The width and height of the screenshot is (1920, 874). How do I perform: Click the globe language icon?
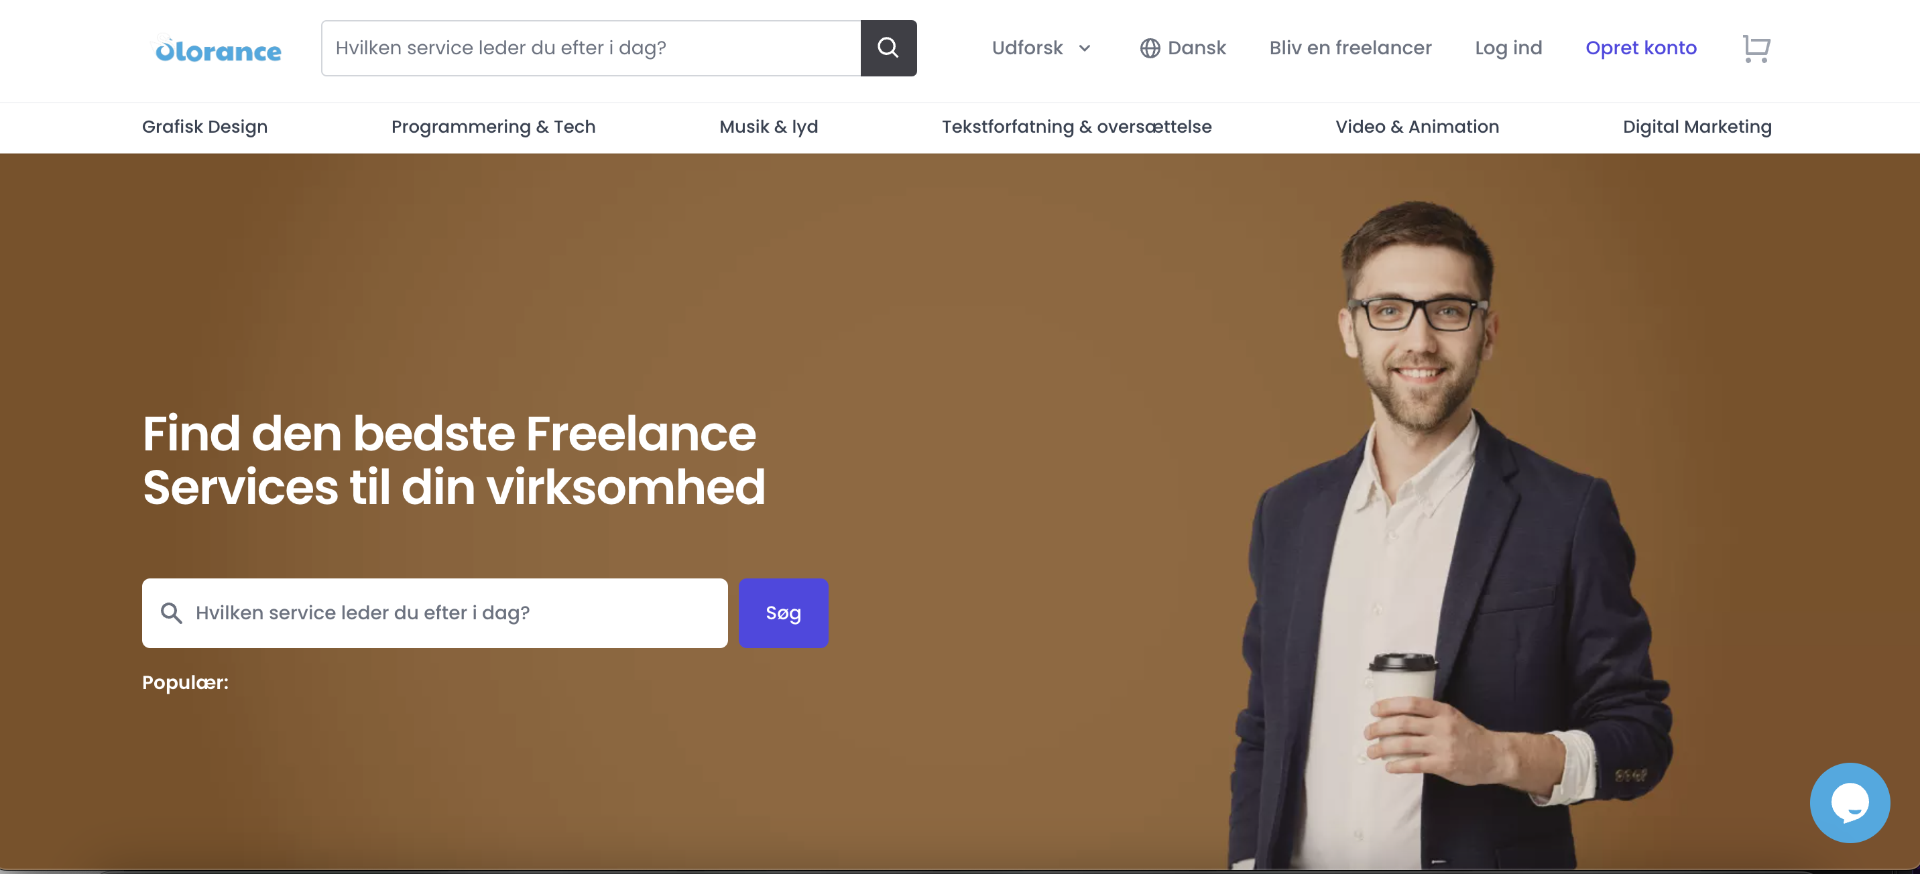pos(1149,48)
